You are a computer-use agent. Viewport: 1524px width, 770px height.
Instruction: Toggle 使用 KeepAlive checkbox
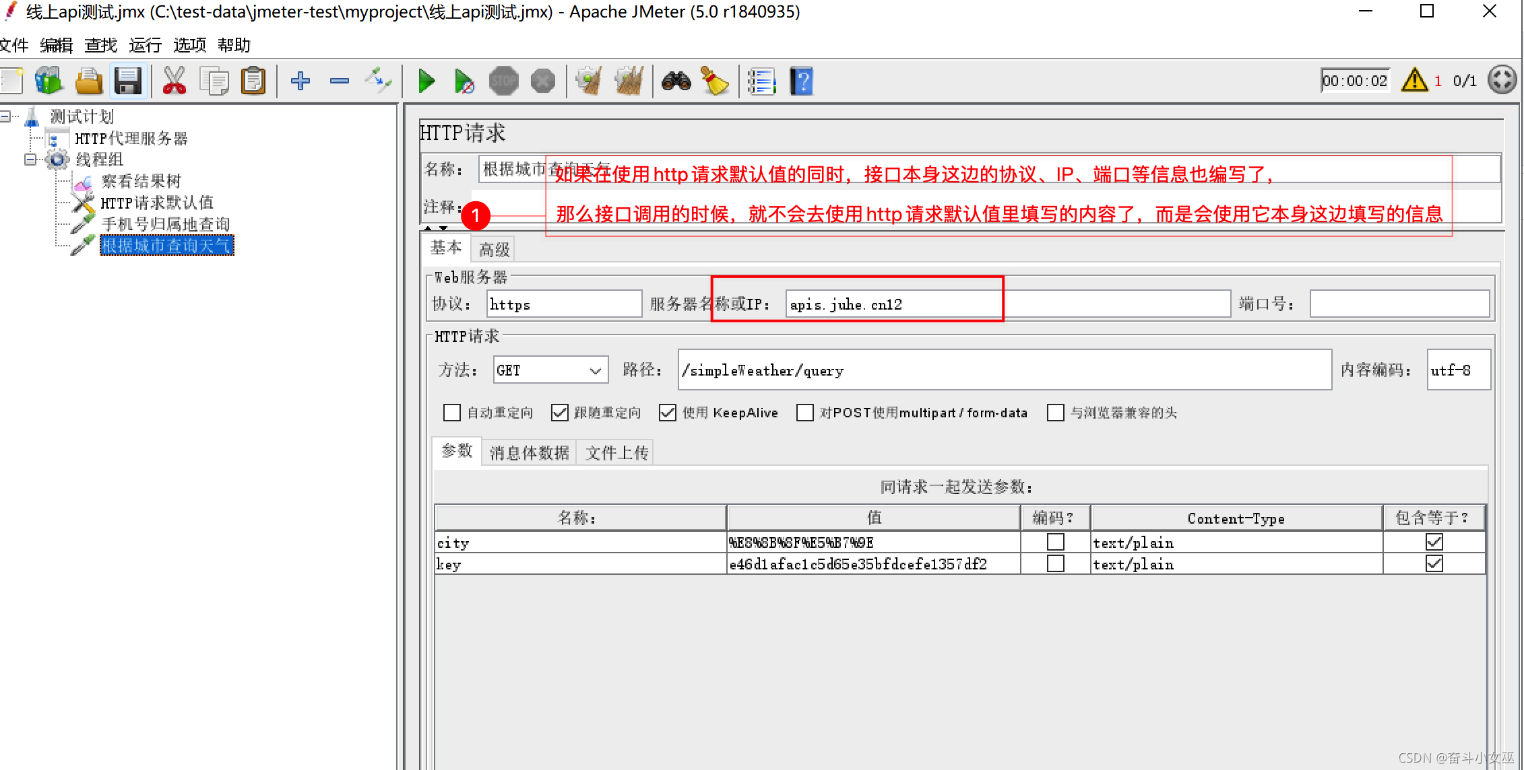pos(667,413)
